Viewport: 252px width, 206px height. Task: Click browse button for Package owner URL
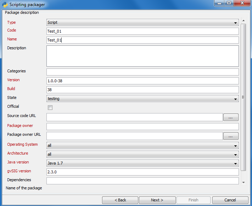tap(230, 136)
